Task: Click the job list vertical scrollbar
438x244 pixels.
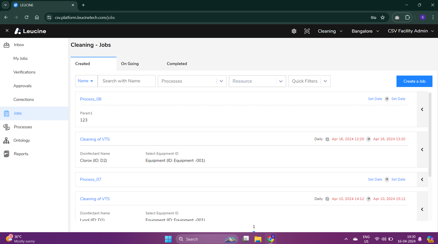Action: point(430,135)
